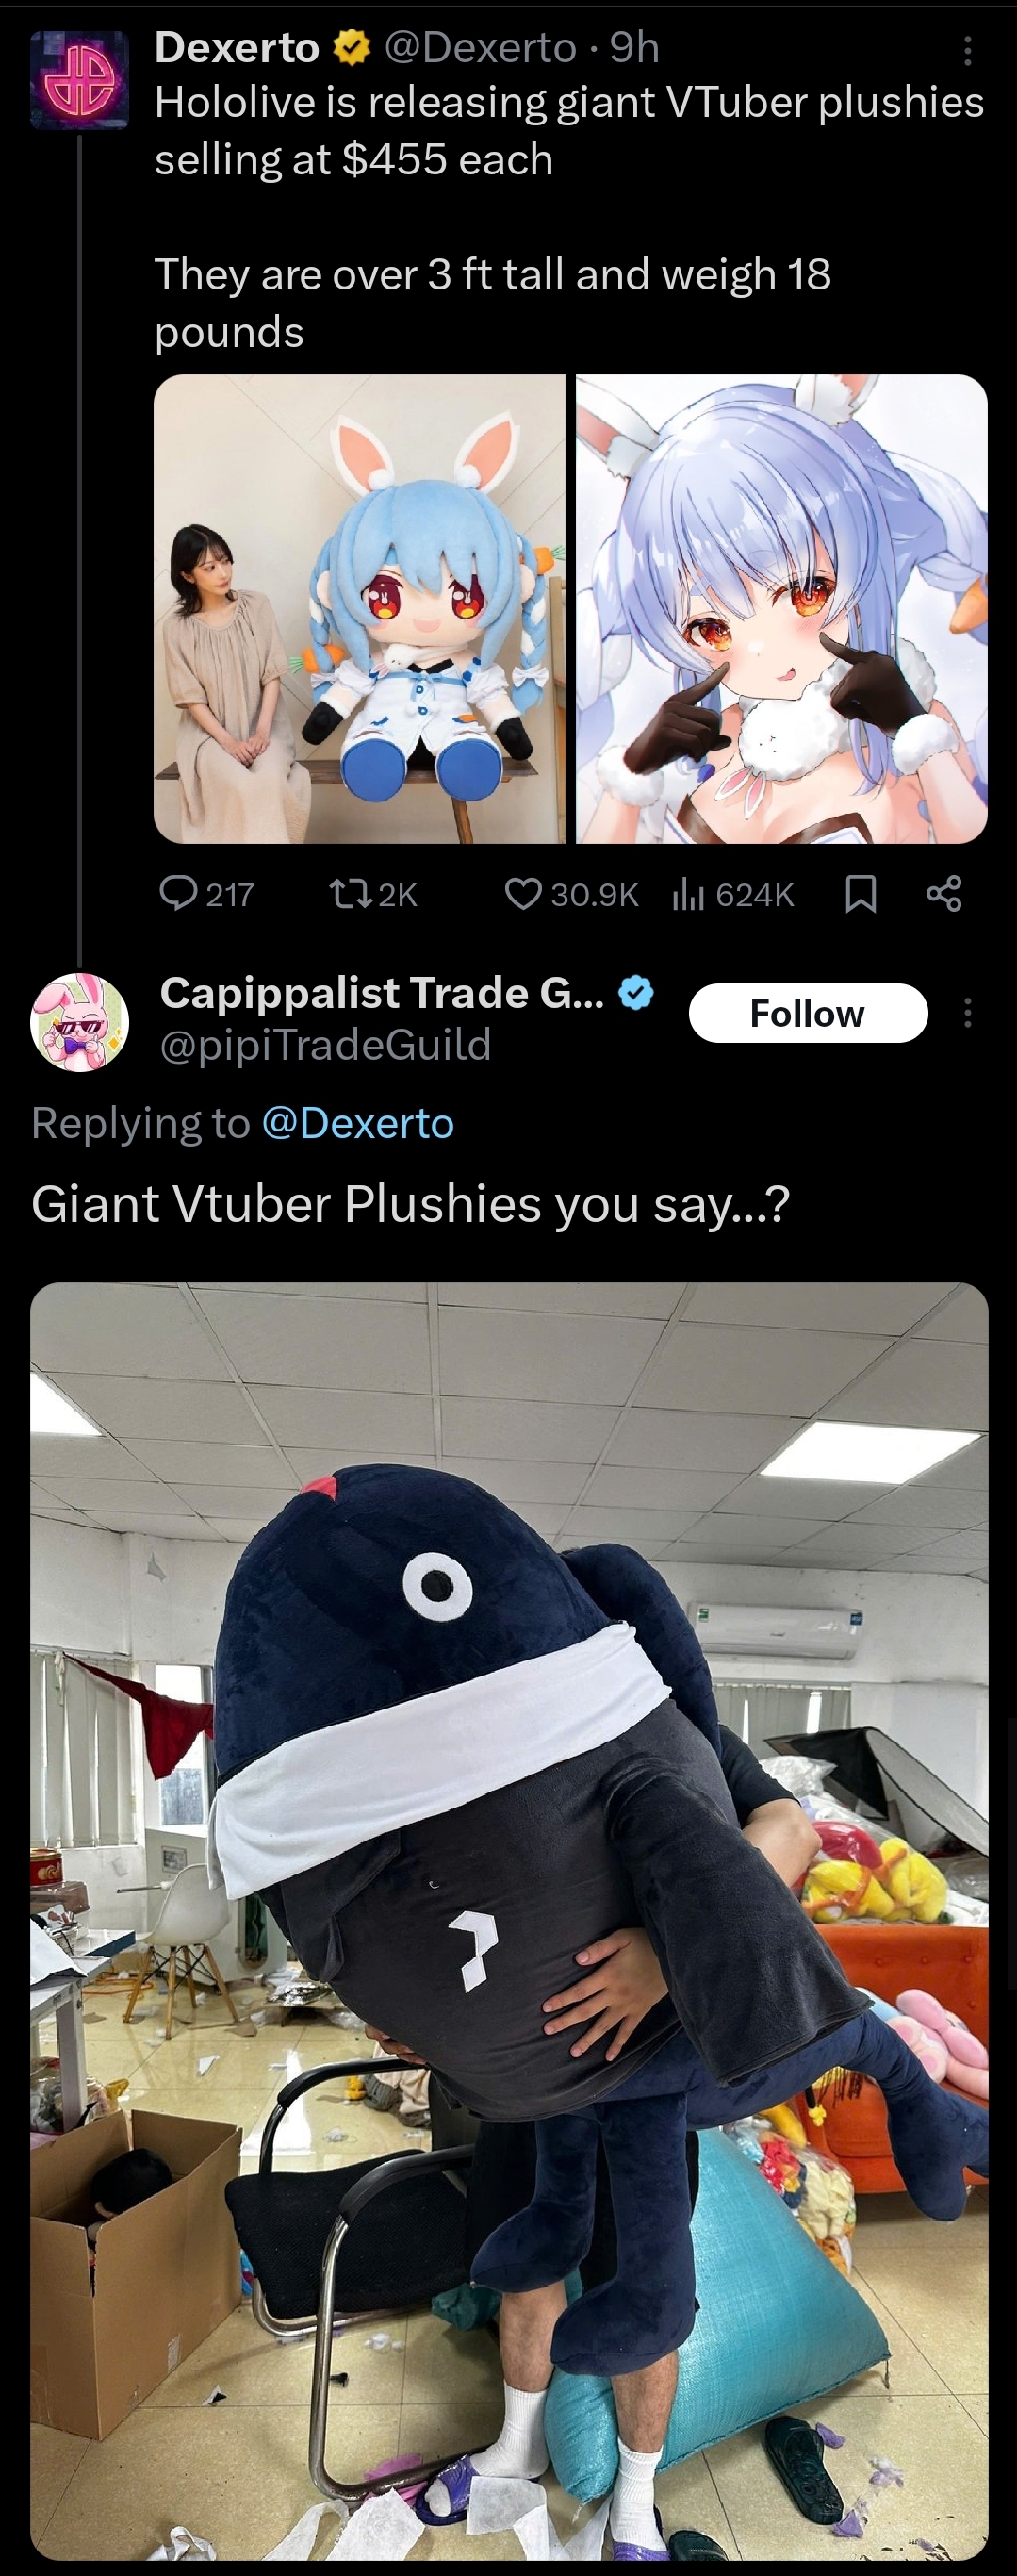
Task: Open Capippalist Trade Guild avatar
Action: pyautogui.click(x=80, y=1022)
